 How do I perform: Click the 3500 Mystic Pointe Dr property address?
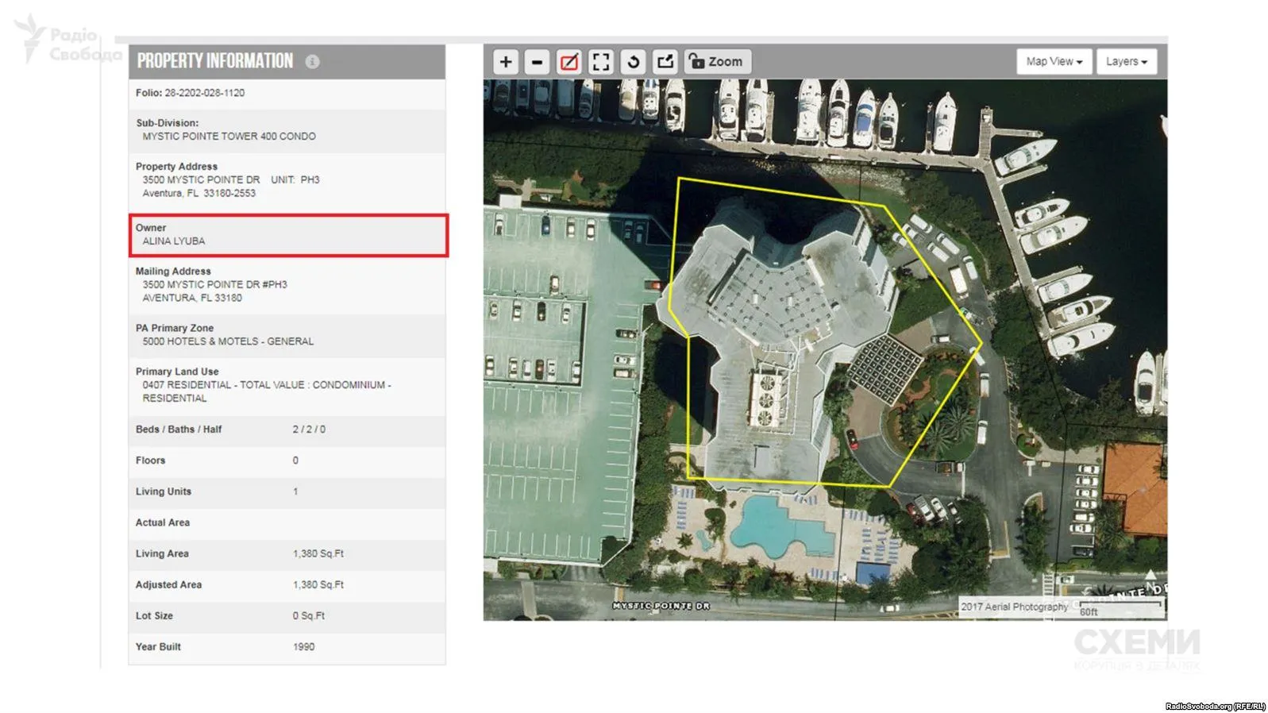201,180
